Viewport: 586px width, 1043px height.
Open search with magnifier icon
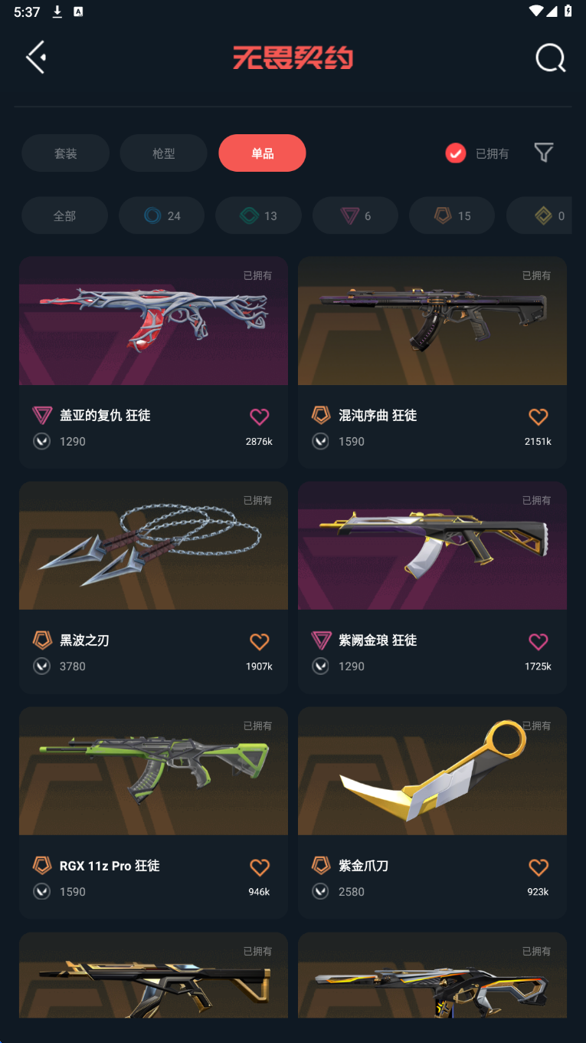[x=550, y=58]
